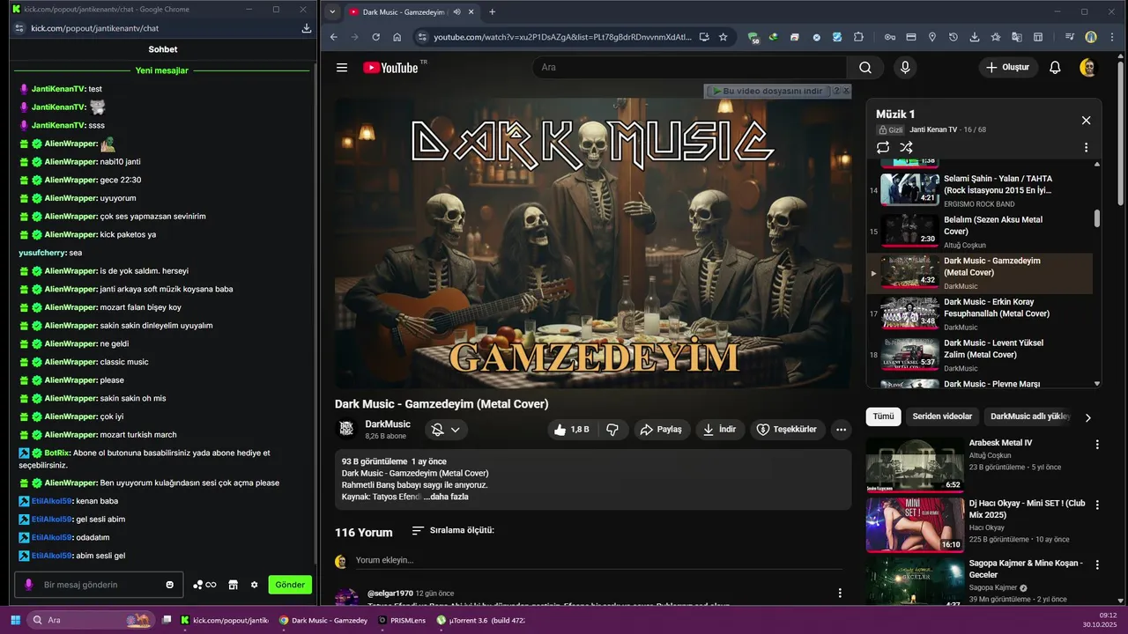Image resolution: width=1128 pixels, height=634 pixels.
Task: Open Chrome payment methods card icon
Action: tap(911, 37)
